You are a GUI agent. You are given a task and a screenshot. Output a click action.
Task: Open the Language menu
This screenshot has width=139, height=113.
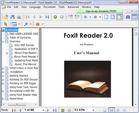(35, 7)
